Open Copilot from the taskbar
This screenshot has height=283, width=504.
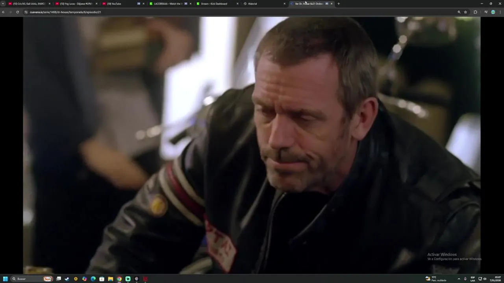[x=84, y=279]
